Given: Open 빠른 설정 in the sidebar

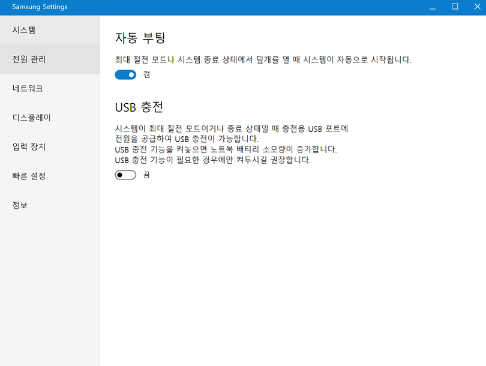Looking at the screenshot, I should [x=50, y=176].
